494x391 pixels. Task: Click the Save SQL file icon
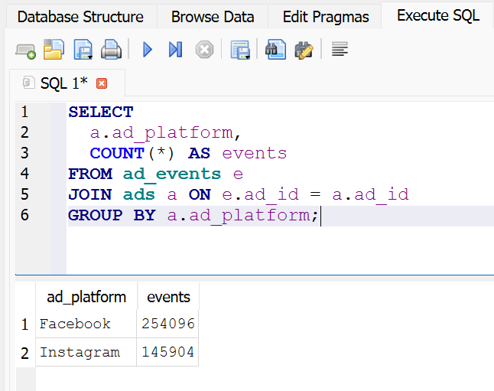[x=82, y=51]
